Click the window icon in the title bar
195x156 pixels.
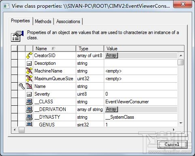click(6, 6)
